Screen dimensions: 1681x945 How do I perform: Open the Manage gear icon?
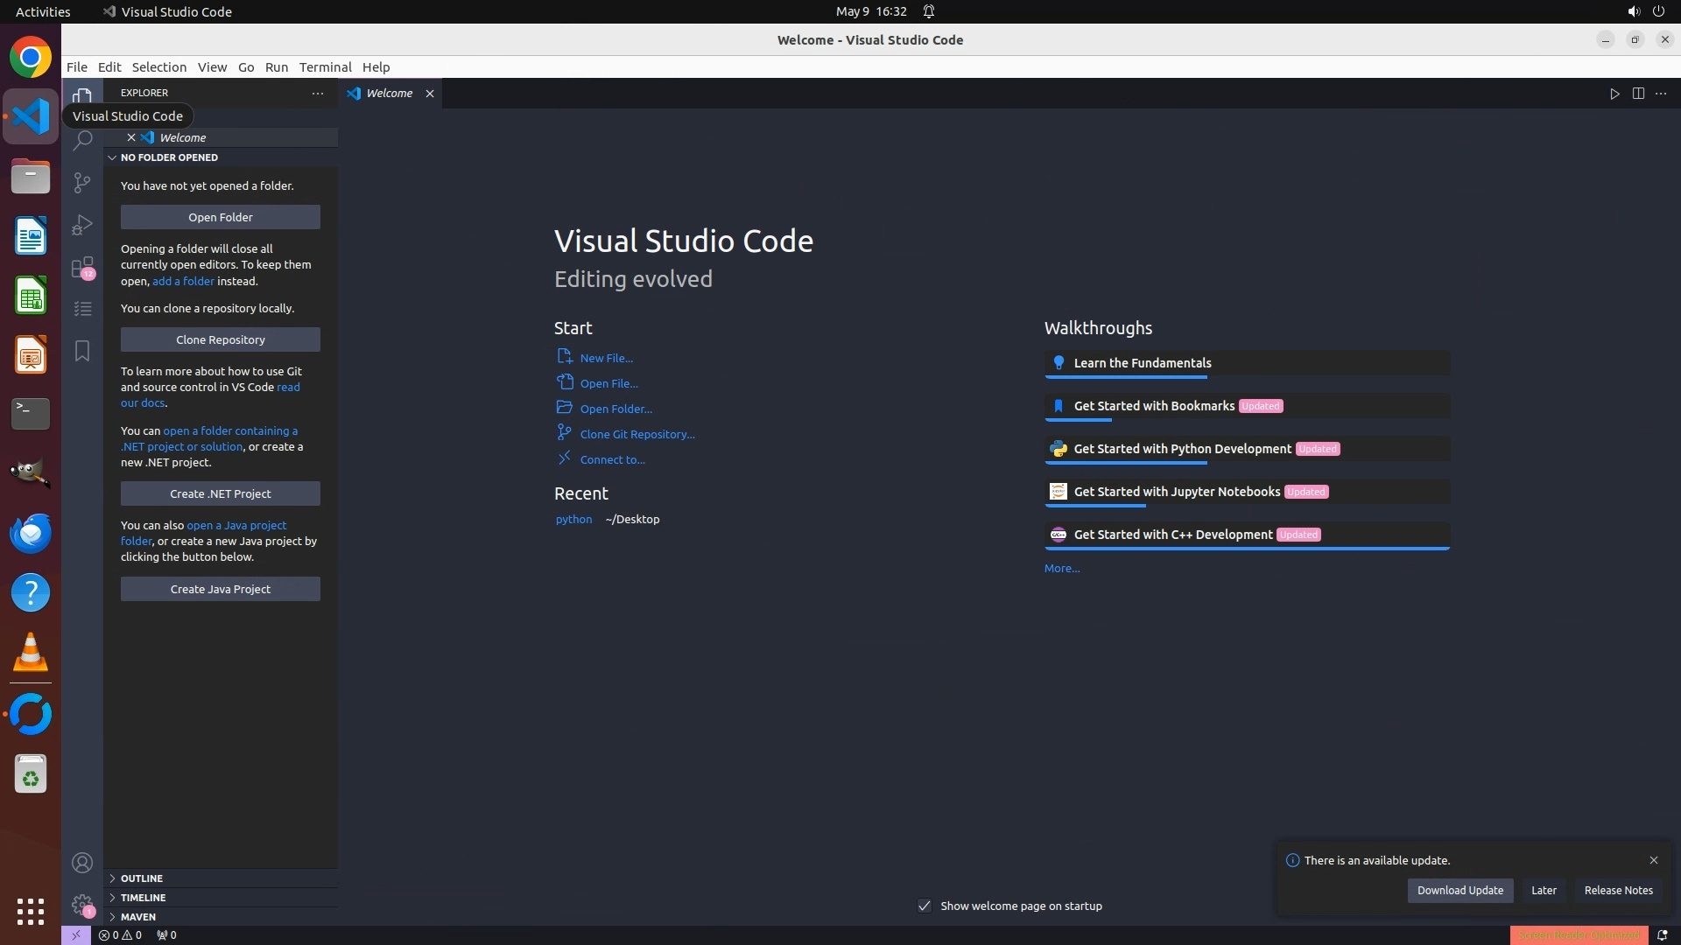pyautogui.click(x=82, y=905)
